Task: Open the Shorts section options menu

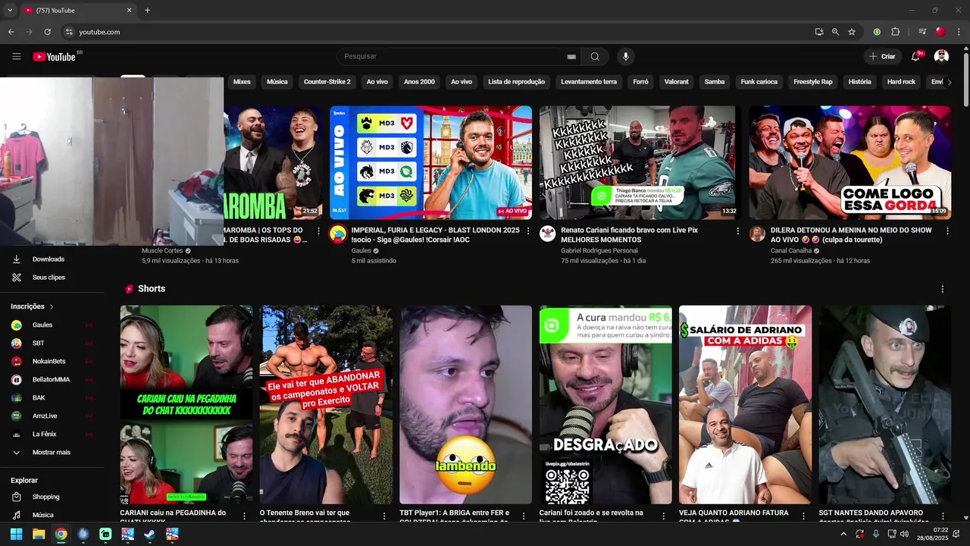Action: 943,289
